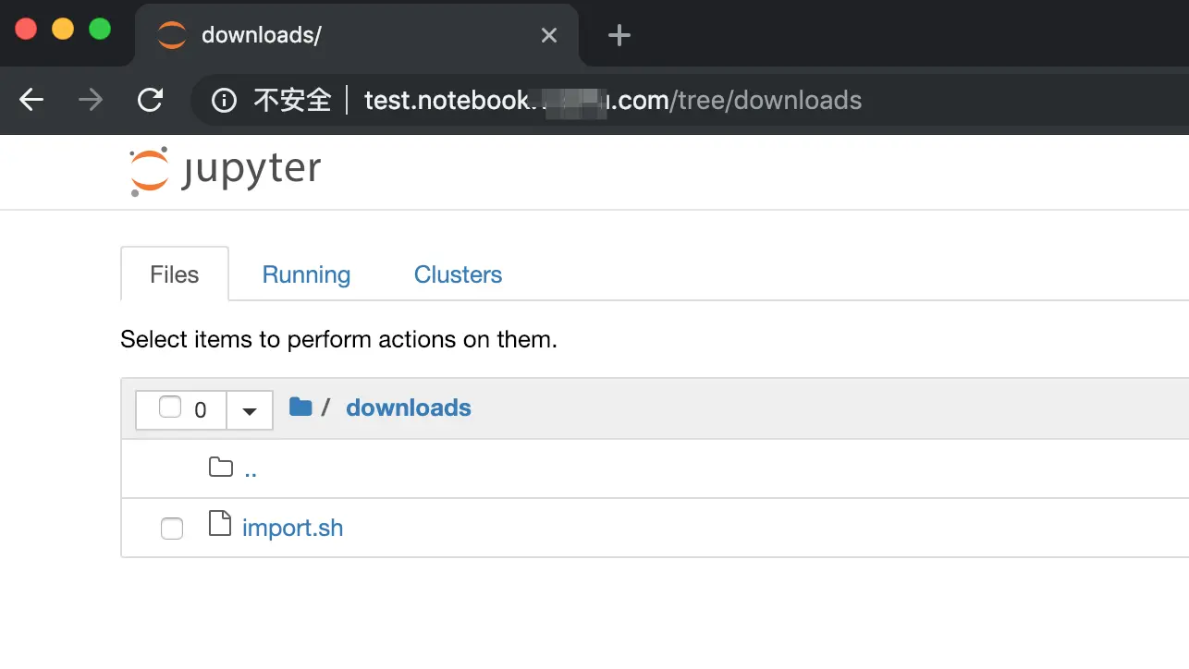Go to parent directory via '..' link
Screen dimensions: 1189x669
coord(251,469)
